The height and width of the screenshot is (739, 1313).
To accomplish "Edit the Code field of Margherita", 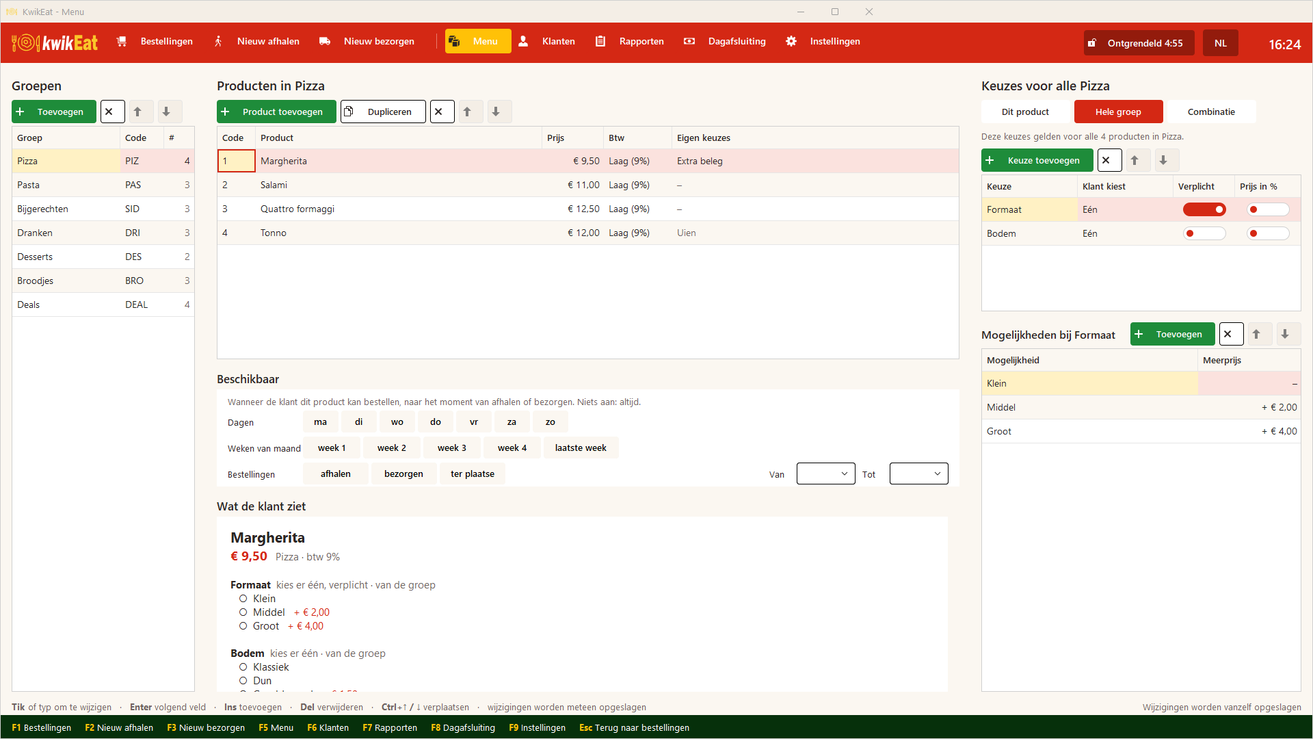I will tap(237, 161).
